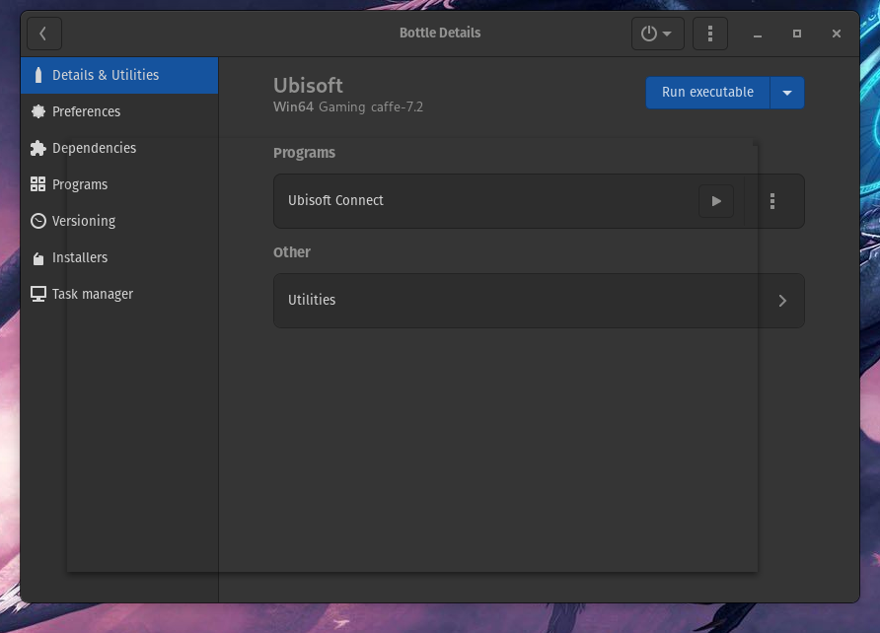The height and width of the screenshot is (633, 880).
Task: Click the back arrow to leave Bottle Details
Action: (43, 33)
